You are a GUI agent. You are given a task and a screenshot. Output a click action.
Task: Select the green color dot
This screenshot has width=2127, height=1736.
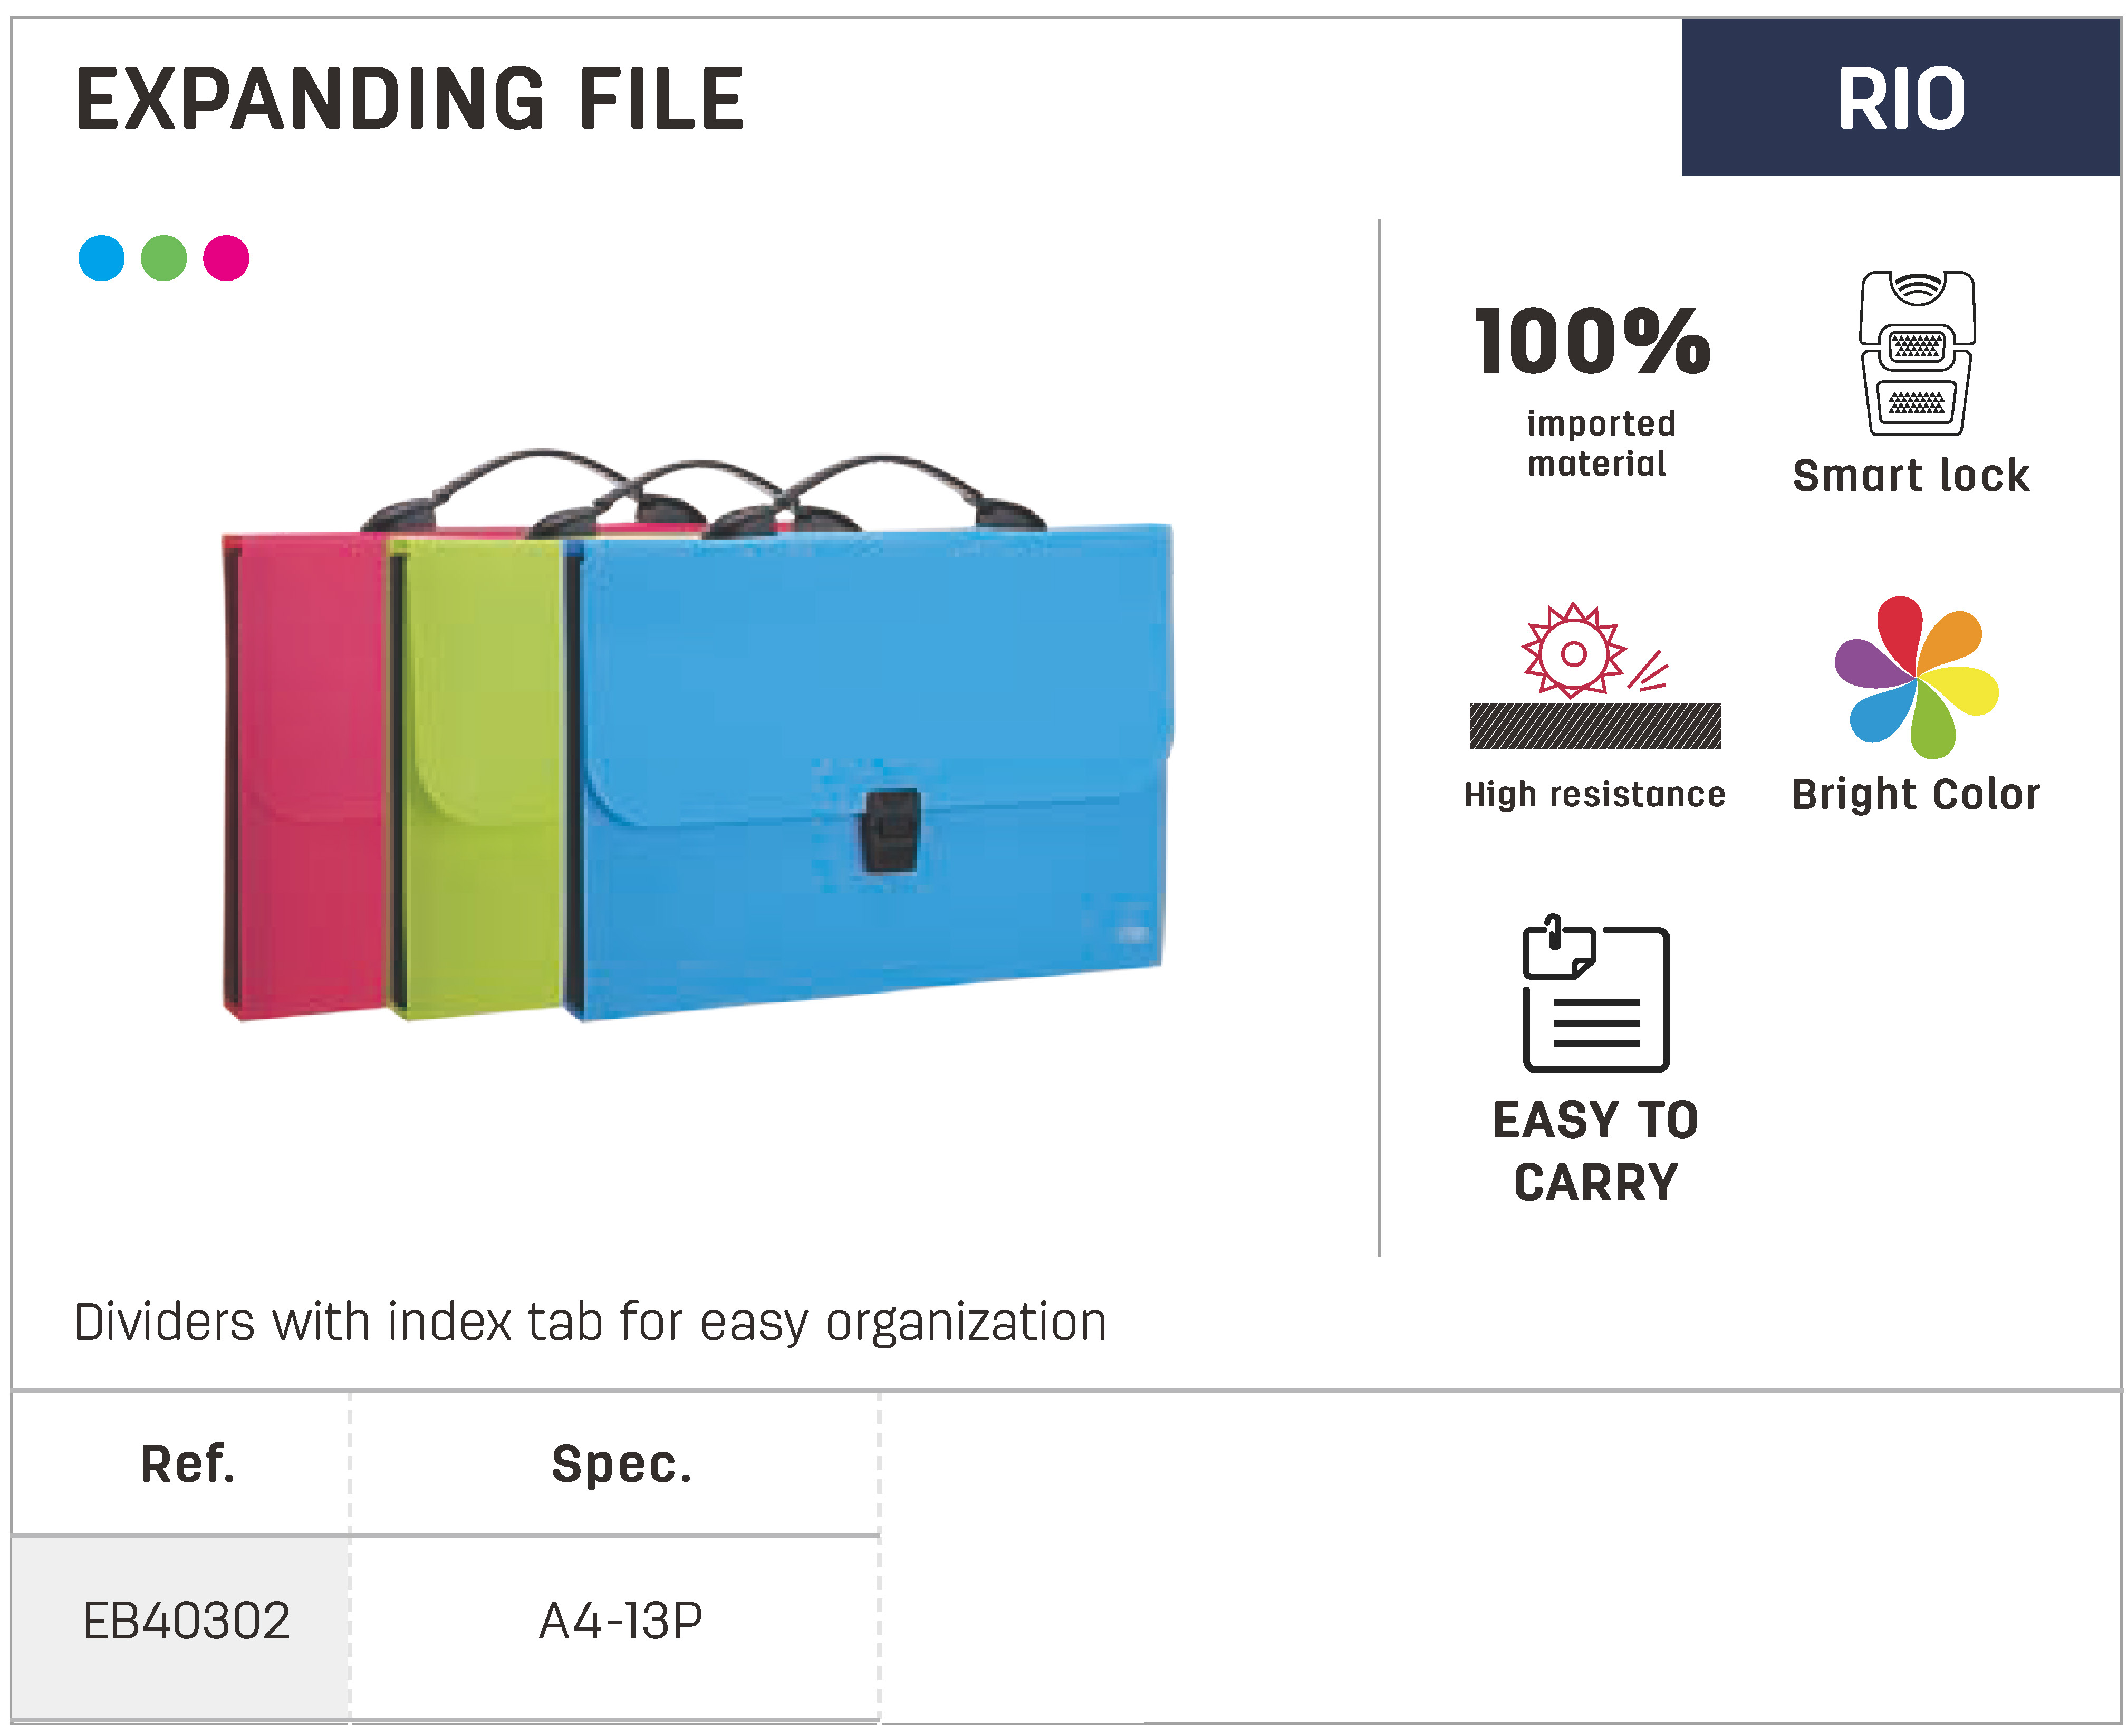pos(164,258)
